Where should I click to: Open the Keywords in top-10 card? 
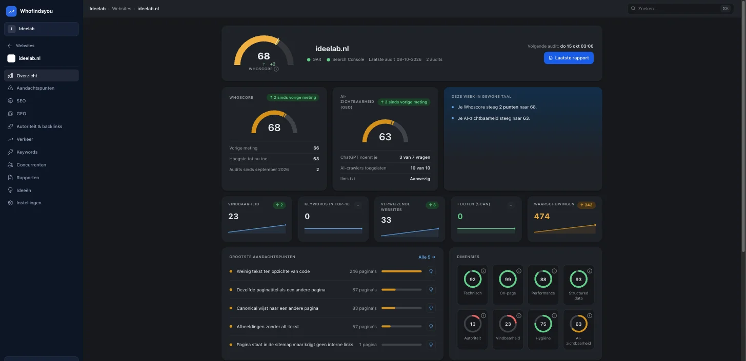click(x=333, y=219)
